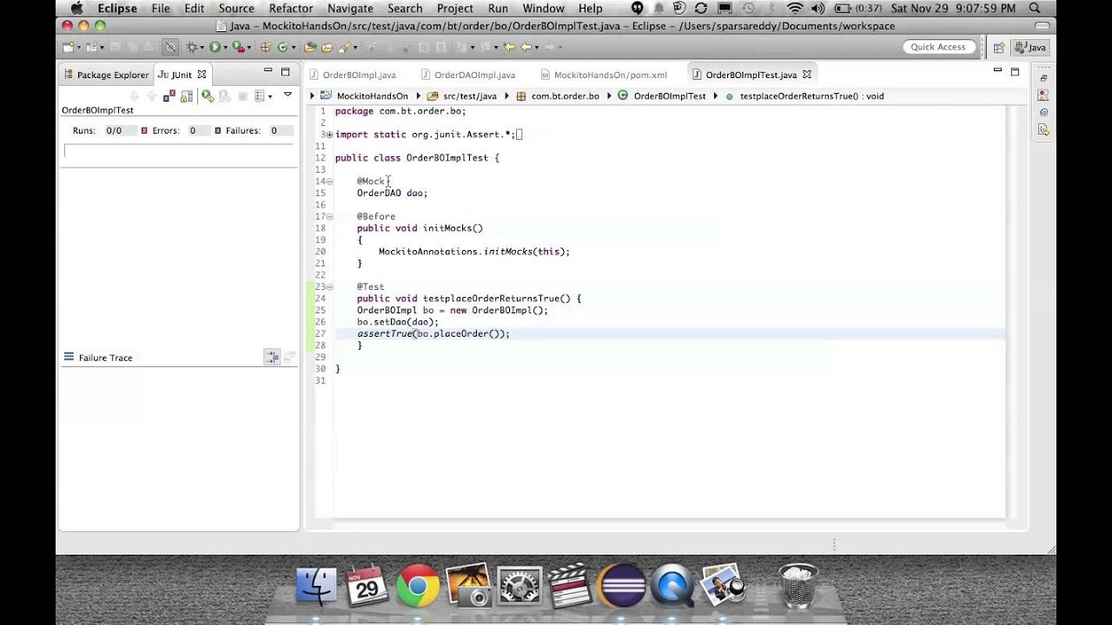1112x625 pixels.
Task: Collapse the @Mock field fold on line 14
Action: coord(329,181)
